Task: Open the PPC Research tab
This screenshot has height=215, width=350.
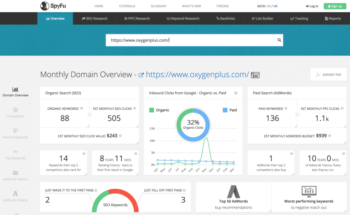Action: 137,18
